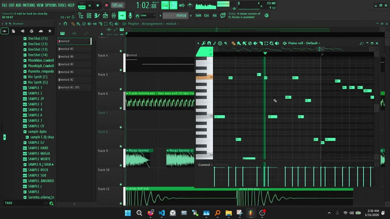
Task: Toggle the Alt key button
Action: pyautogui.click(x=215, y=16)
